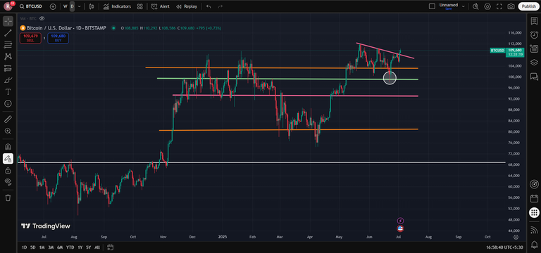The image size is (541, 253).
Task: Select the 5Y date range
Action: [89, 247]
